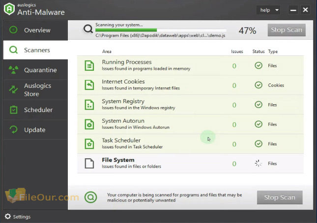Click the Cookies type value
The height and width of the screenshot is (223, 317).
point(276,85)
